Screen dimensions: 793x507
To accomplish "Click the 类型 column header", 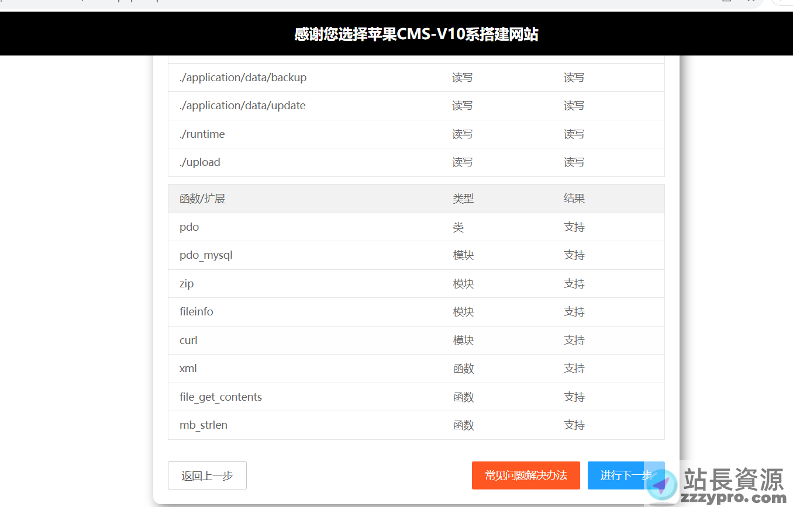I will coord(463,199).
